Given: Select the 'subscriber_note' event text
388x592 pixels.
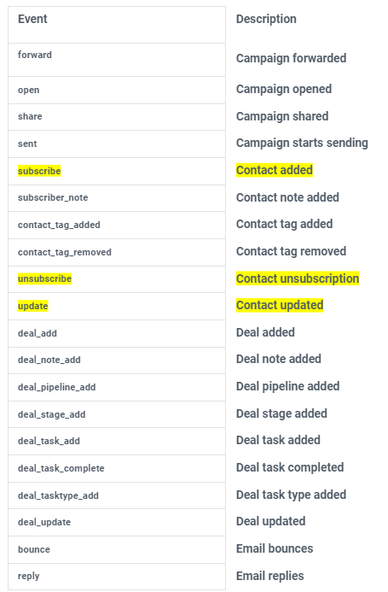Looking at the screenshot, I should pyautogui.click(x=53, y=197).
